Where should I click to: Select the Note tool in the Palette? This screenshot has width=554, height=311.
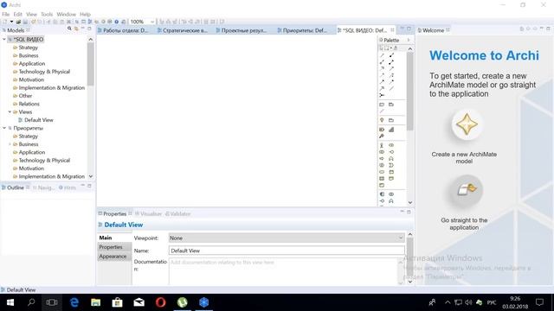pyautogui.click(x=382, y=105)
